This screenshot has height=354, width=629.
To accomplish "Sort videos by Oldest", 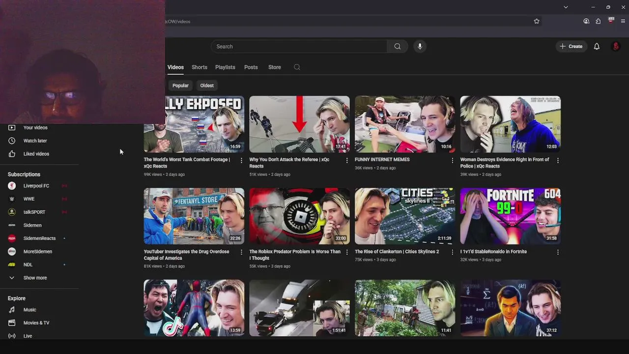I will point(207,86).
